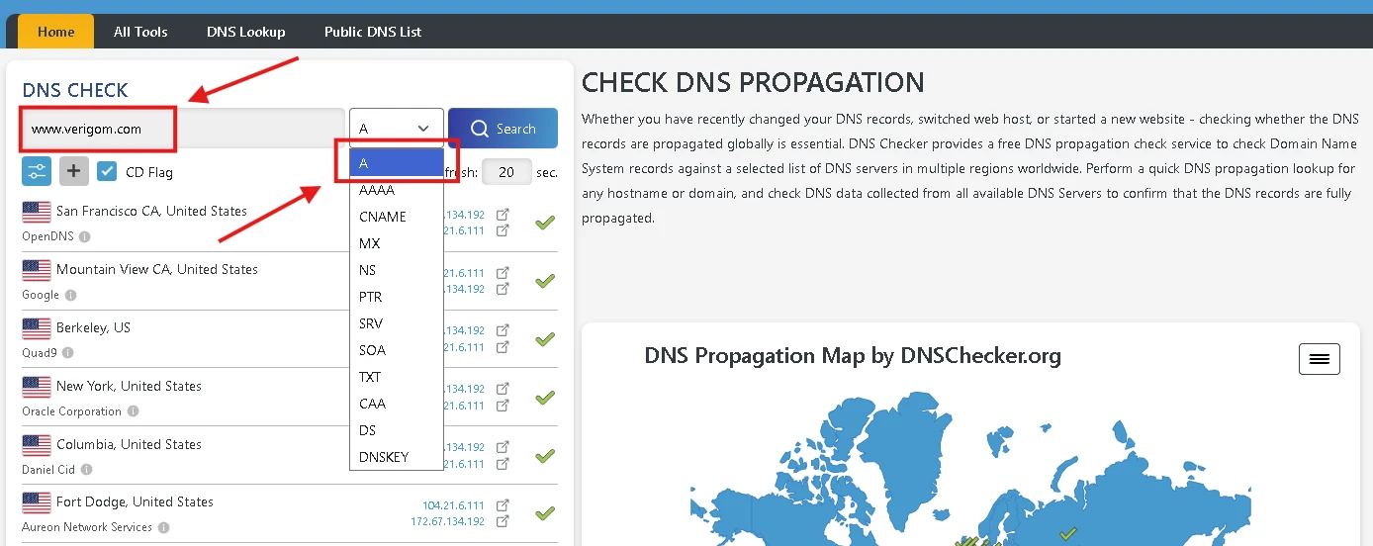Toggle the CD Flag checkbox
Screen dimensions: 1373x546
pyautogui.click(x=107, y=171)
